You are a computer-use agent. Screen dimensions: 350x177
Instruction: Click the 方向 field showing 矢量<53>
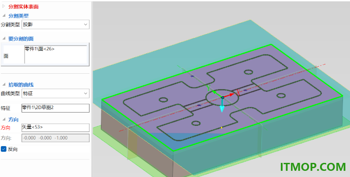tap(56, 128)
